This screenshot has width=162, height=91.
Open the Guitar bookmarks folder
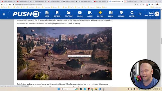point(38,7)
